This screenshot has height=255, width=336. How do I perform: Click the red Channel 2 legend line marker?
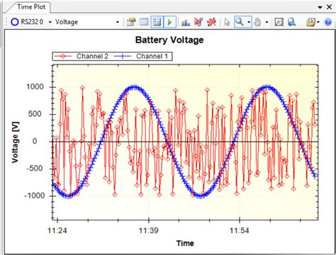click(63, 56)
